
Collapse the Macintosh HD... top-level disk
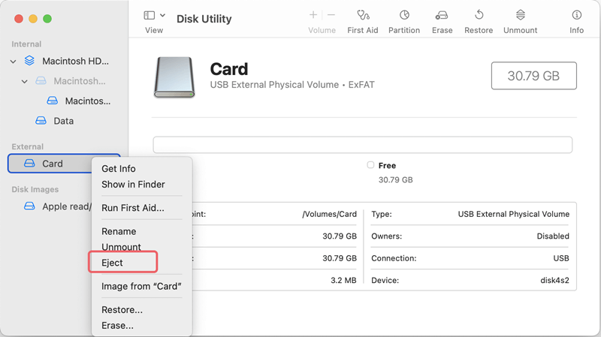[13, 62]
